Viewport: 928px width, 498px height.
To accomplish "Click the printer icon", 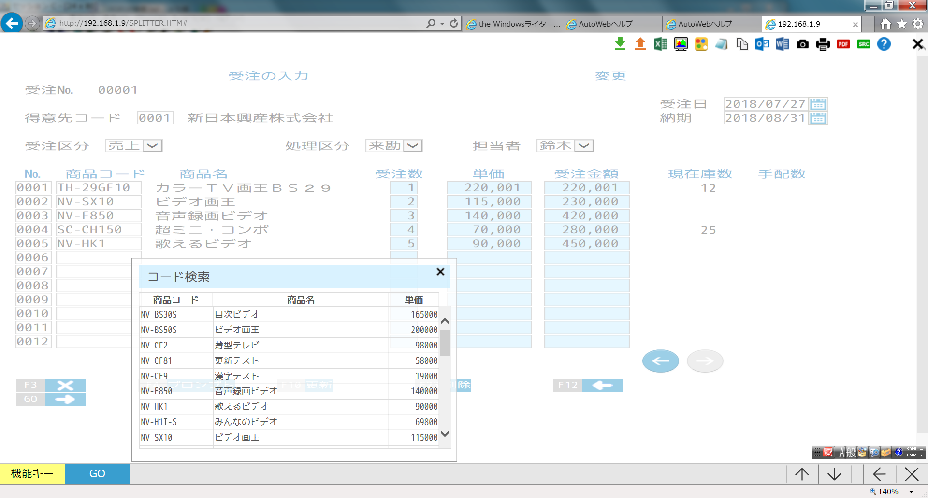I will [x=823, y=44].
